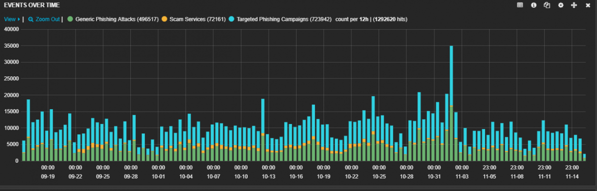The height and width of the screenshot is (191, 597).
Task: Click the Zoom Out link text
Action: click(48, 19)
